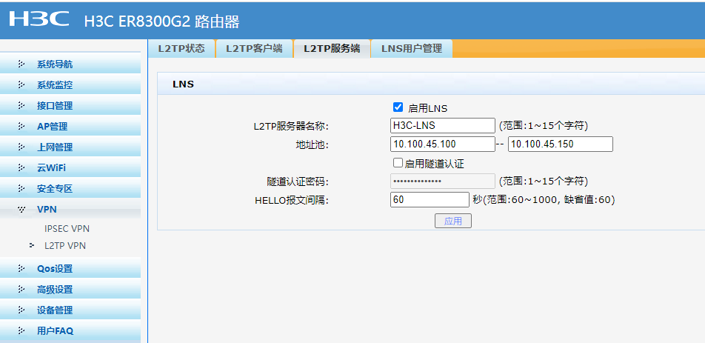The height and width of the screenshot is (343, 705).
Task: Click the 地址池: label
Action: click(312, 145)
